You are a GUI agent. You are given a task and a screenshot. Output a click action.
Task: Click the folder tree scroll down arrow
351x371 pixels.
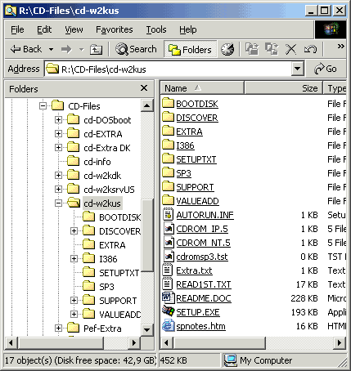click(x=146, y=330)
